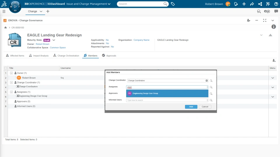The width and height of the screenshot is (280, 157).
Task: Click Draft maturity state badge
Action: (x=47, y=40)
